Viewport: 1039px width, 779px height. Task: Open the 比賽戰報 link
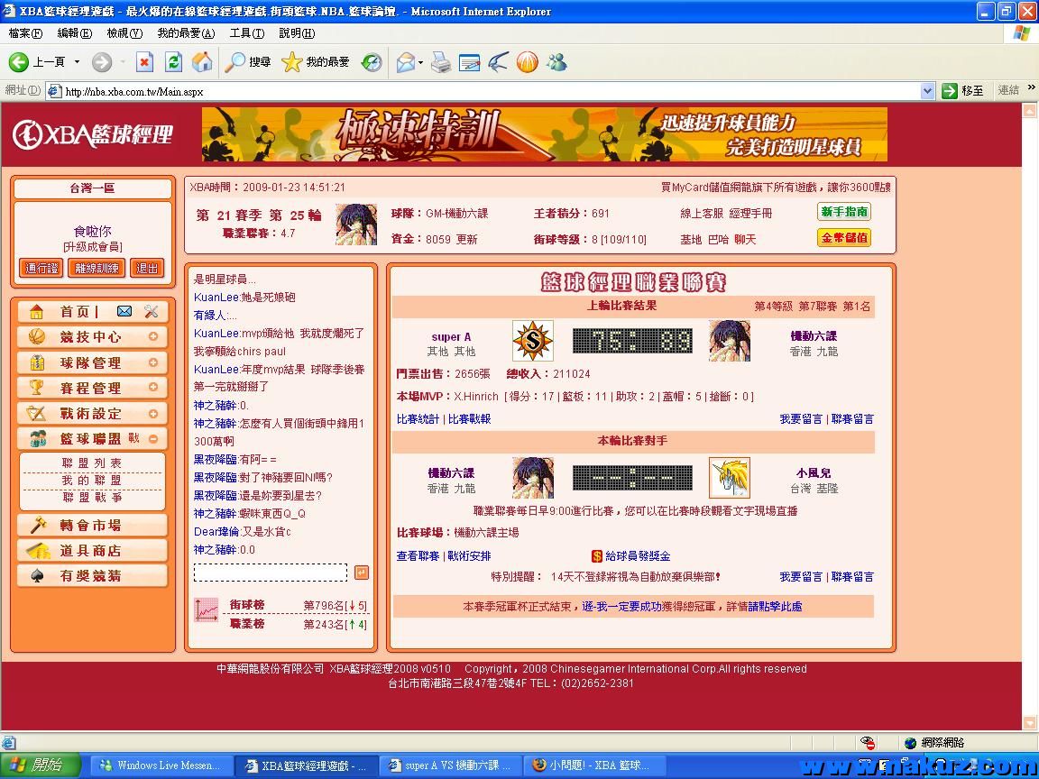point(469,419)
